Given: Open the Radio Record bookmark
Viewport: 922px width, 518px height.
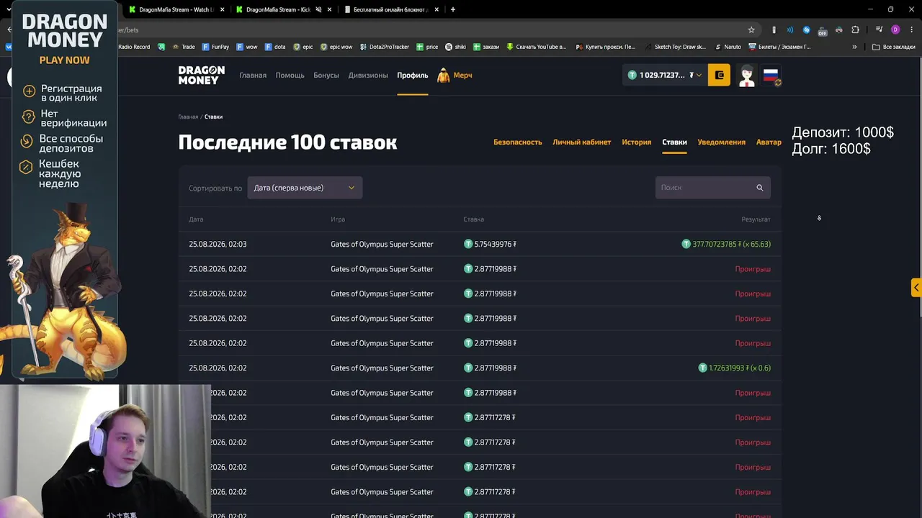Looking at the screenshot, I should [x=134, y=47].
